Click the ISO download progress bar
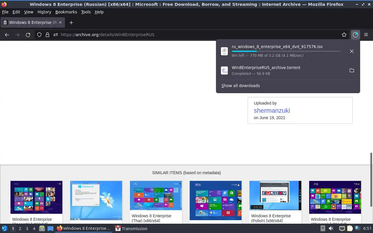The image size is (373, 233). coord(286,51)
